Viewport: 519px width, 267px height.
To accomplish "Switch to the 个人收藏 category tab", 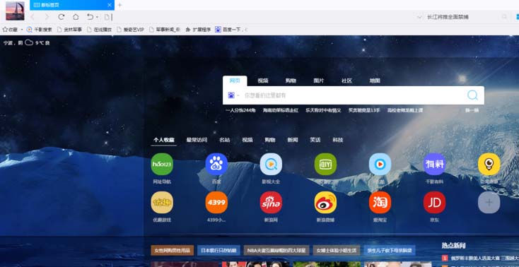I will [x=164, y=140].
